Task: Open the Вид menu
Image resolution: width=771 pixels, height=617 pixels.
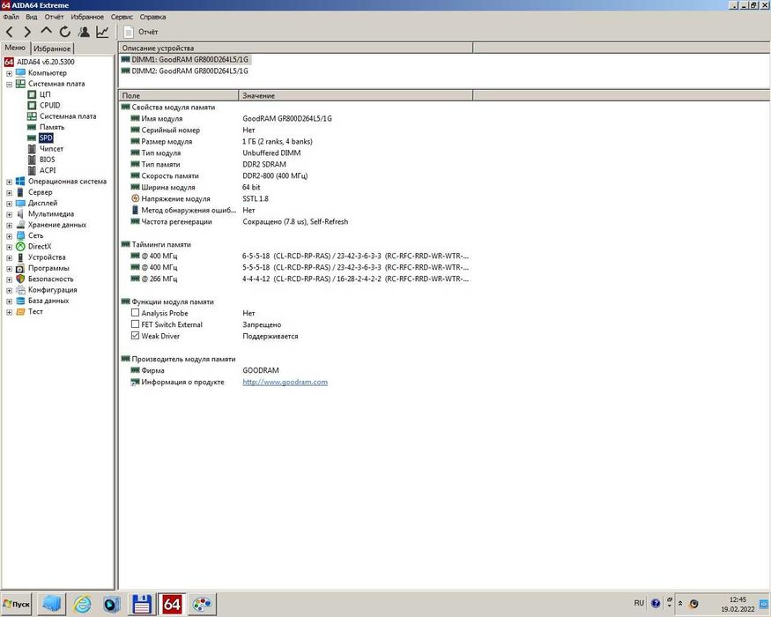Action: click(32, 17)
